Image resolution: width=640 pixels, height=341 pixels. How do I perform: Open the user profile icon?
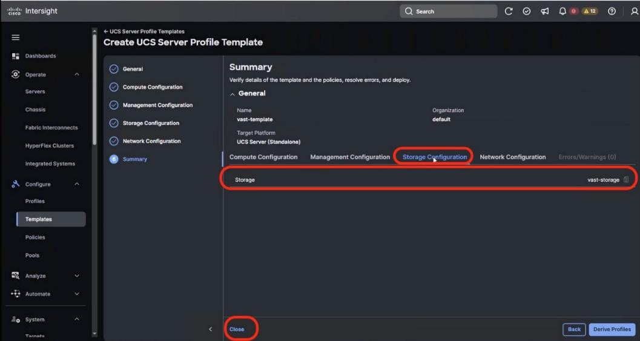pyautogui.click(x=635, y=12)
